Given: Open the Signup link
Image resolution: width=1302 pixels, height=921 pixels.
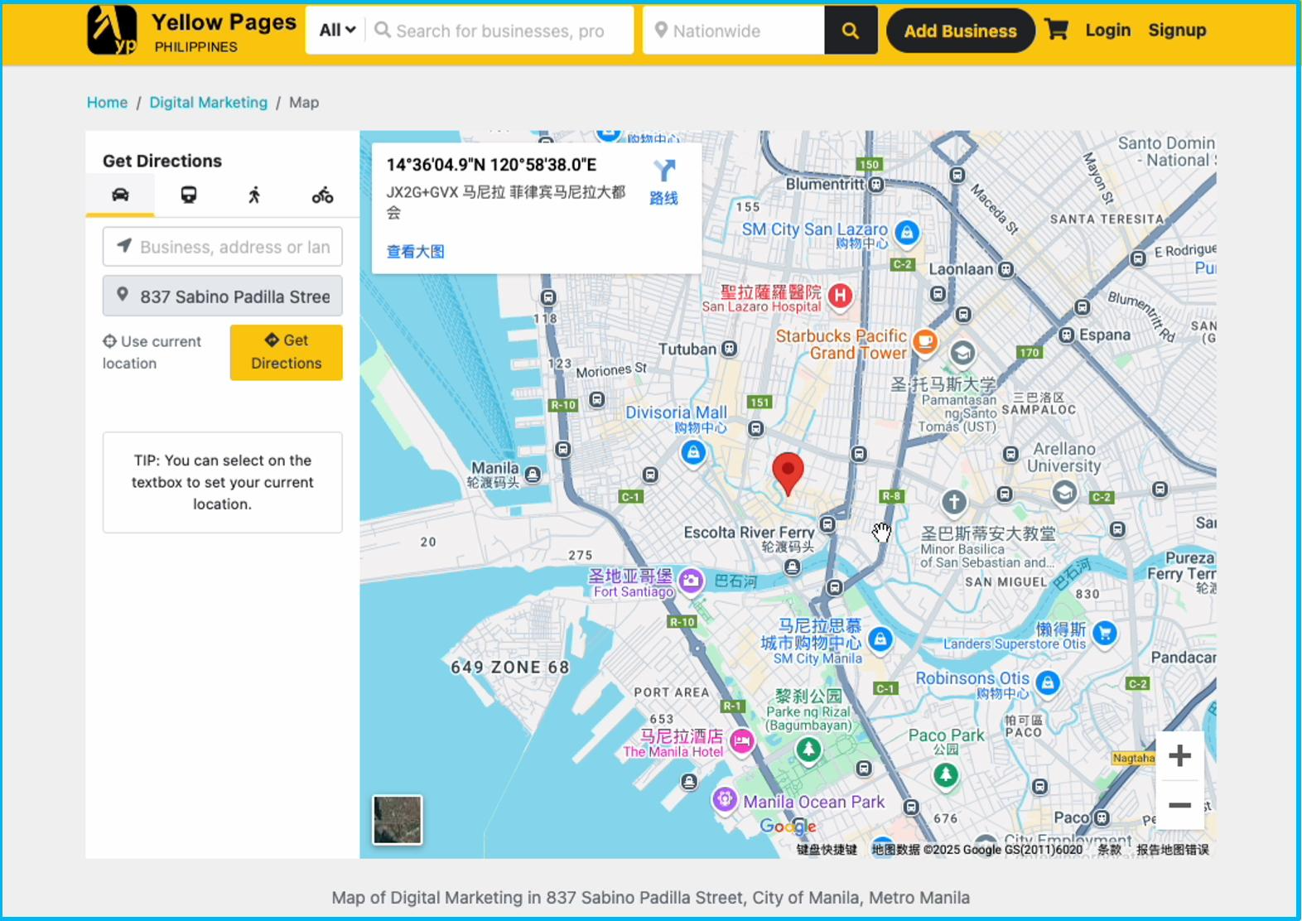Looking at the screenshot, I should [1177, 30].
